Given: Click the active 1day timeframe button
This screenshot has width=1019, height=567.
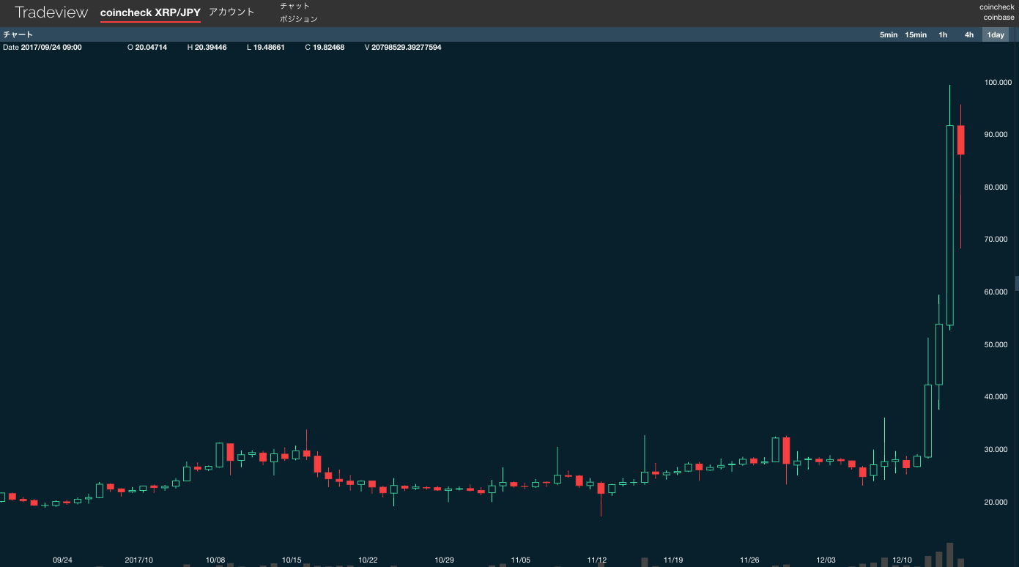Looking at the screenshot, I should pyautogui.click(x=995, y=34).
